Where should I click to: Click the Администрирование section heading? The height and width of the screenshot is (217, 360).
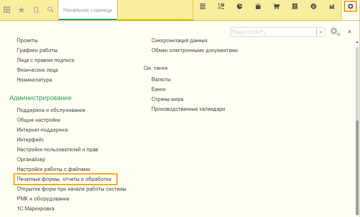[x=41, y=98]
